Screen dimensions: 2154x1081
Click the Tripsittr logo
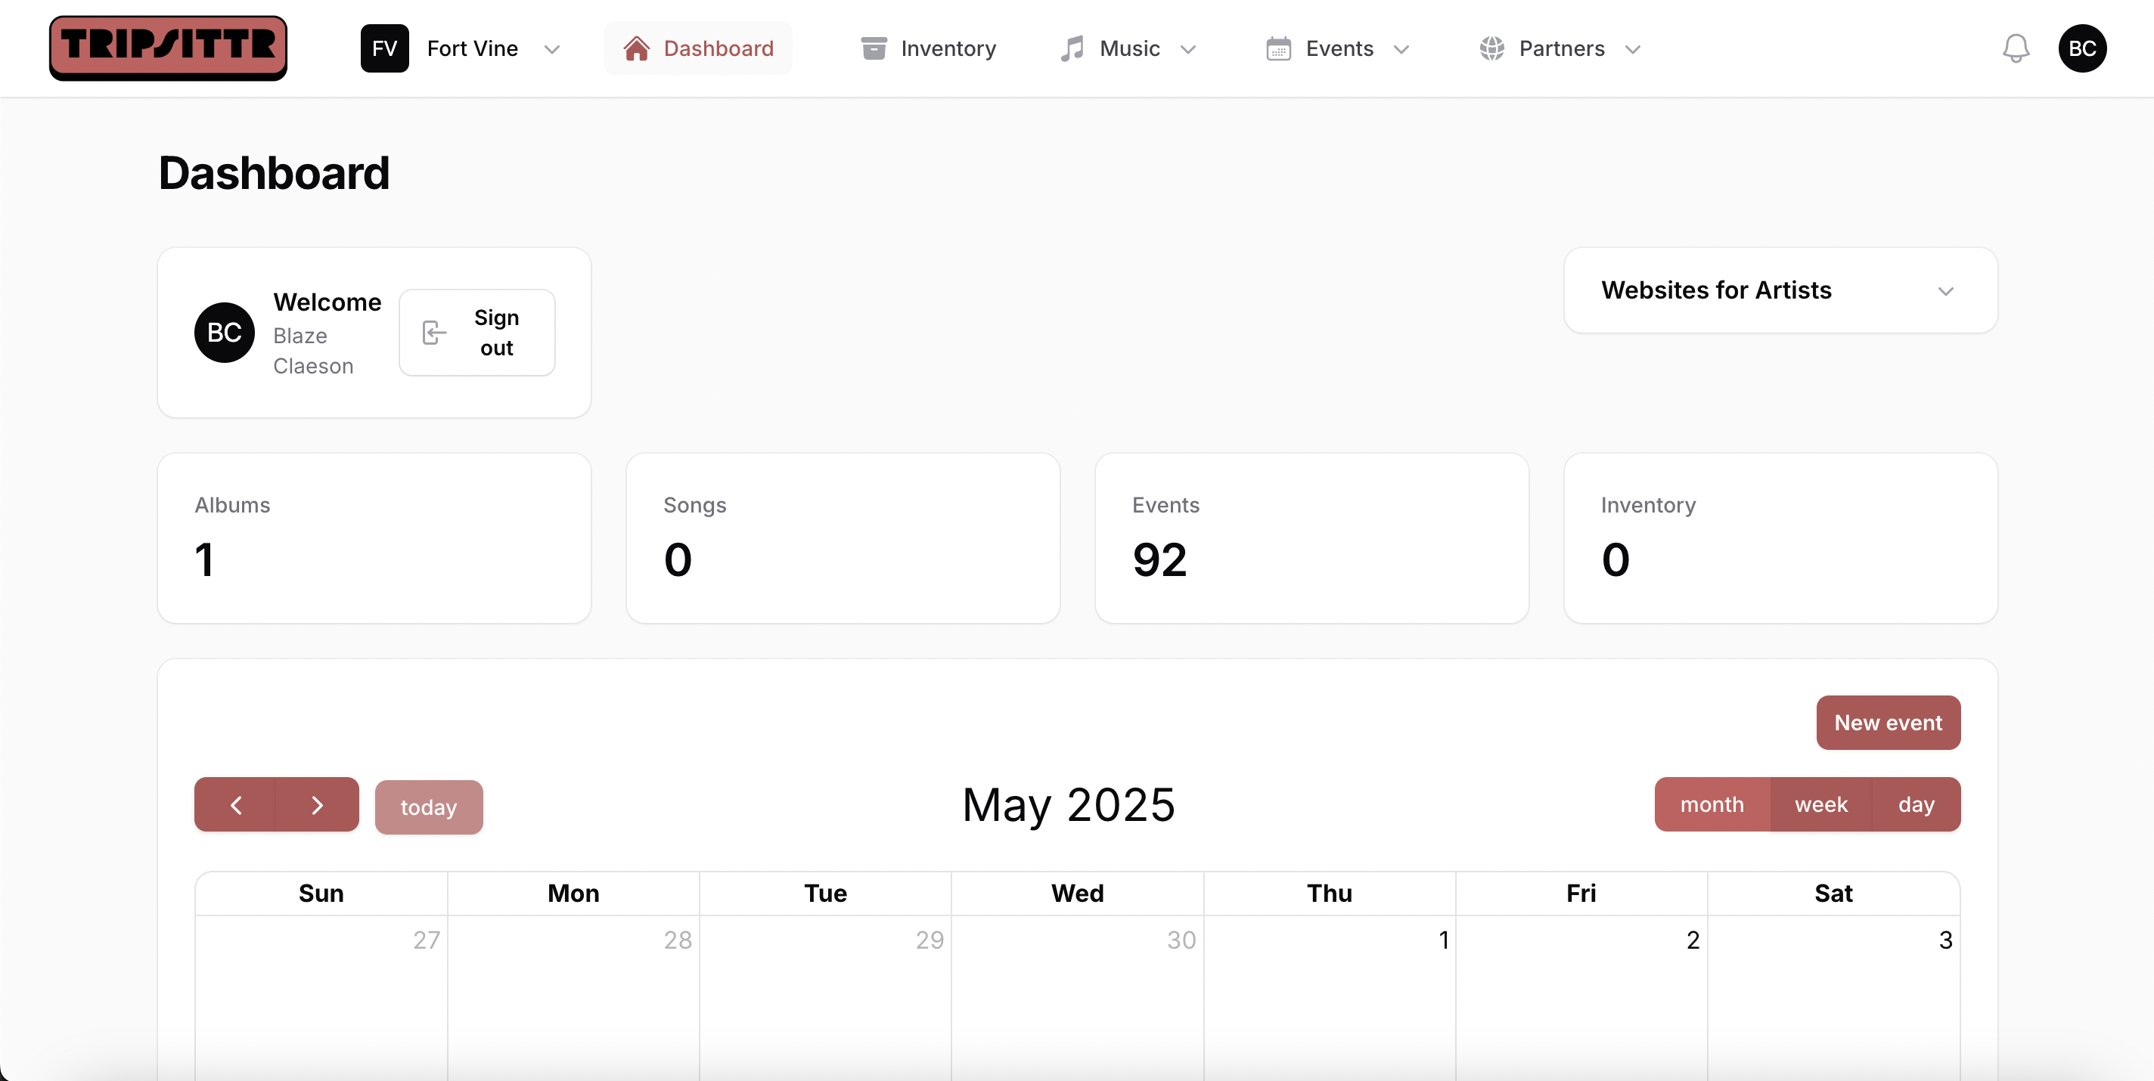tap(168, 48)
